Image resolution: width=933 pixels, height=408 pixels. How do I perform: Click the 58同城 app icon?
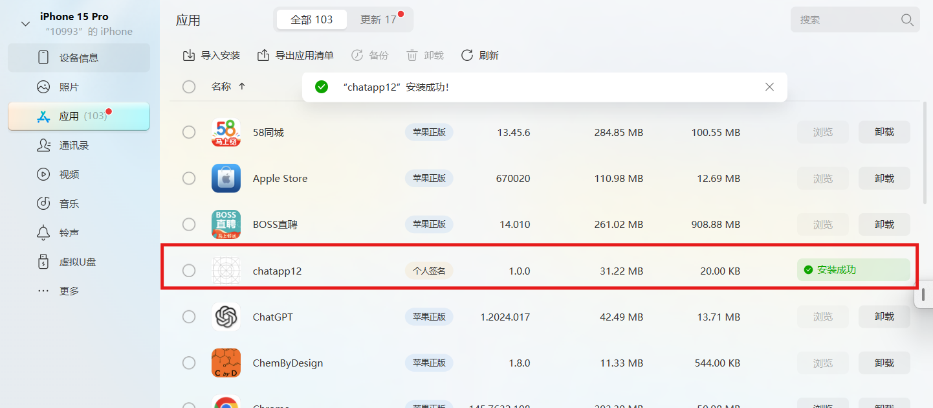226,132
